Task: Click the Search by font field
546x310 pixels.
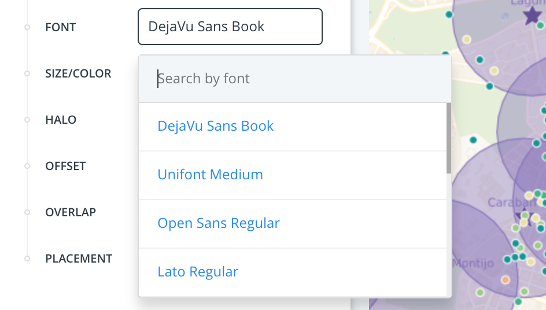Action: 295,79
